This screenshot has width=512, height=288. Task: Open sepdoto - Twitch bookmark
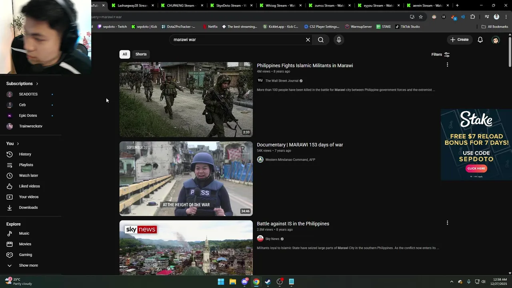112,27
